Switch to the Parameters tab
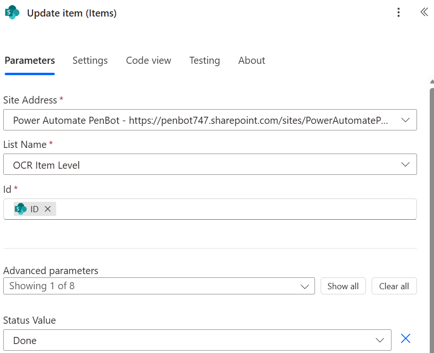The width and height of the screenshot is (434, 353). point(30,60)
